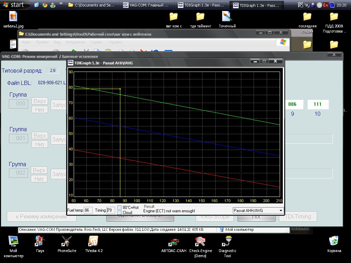Click the group 001 number field in VAG-COM
Image resolution: width=351 pixels, height=263 pixels.
click(x=19, y=138)
